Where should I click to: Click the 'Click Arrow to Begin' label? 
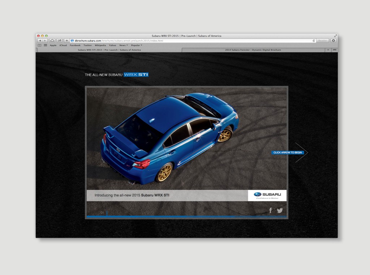[x=288, y=152]
